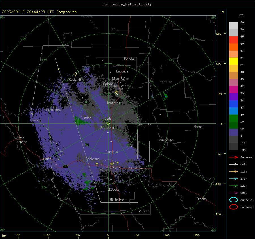Click the Calgary city label
Viewport: 255px width, 239px height.
click(110, 167)
